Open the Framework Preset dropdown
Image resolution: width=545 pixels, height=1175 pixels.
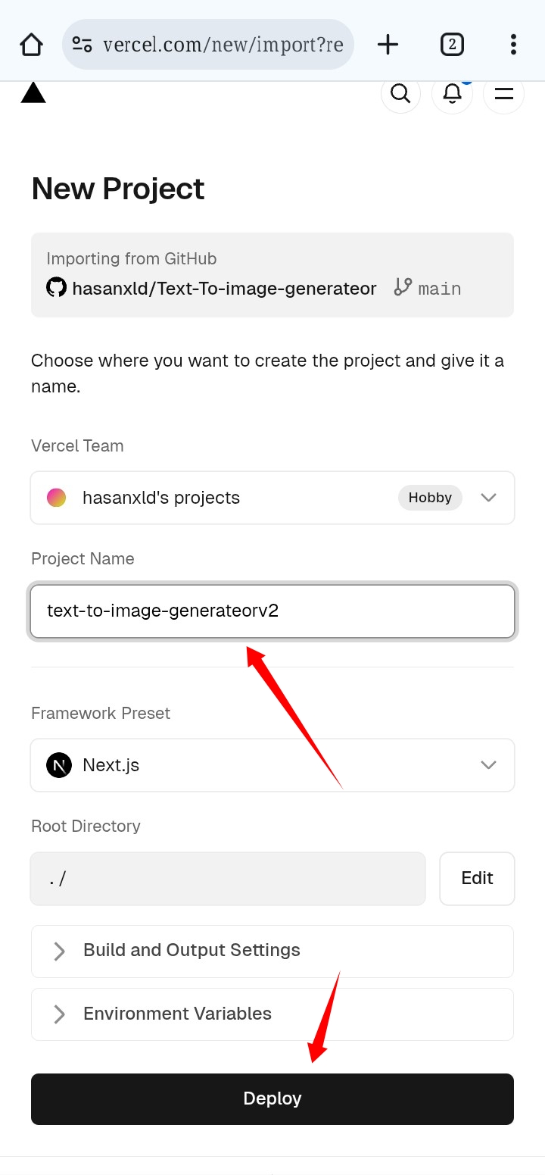[x=272, y=765]
